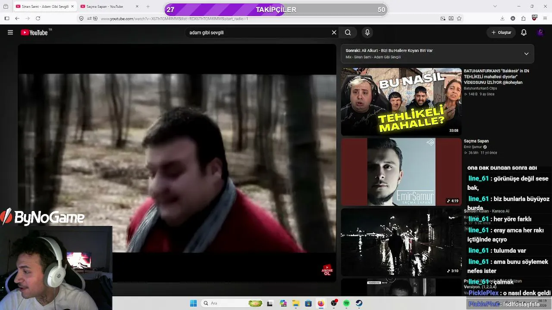Clear the search text with the X
This screenshot has width=552, height=310.
pyautogui.click(x=334, y=32)
